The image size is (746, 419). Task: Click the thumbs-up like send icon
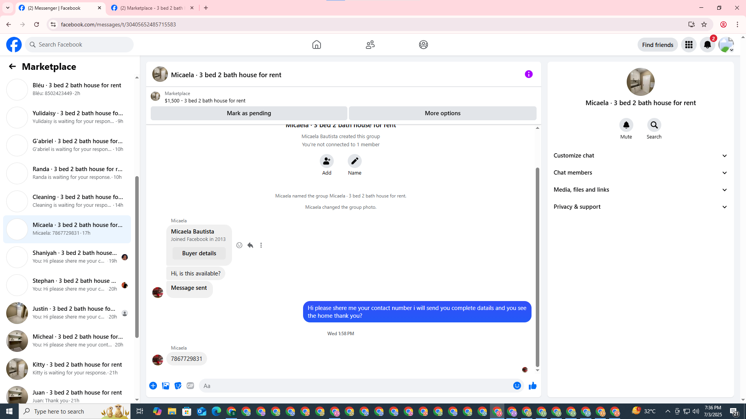pos(532,386)
